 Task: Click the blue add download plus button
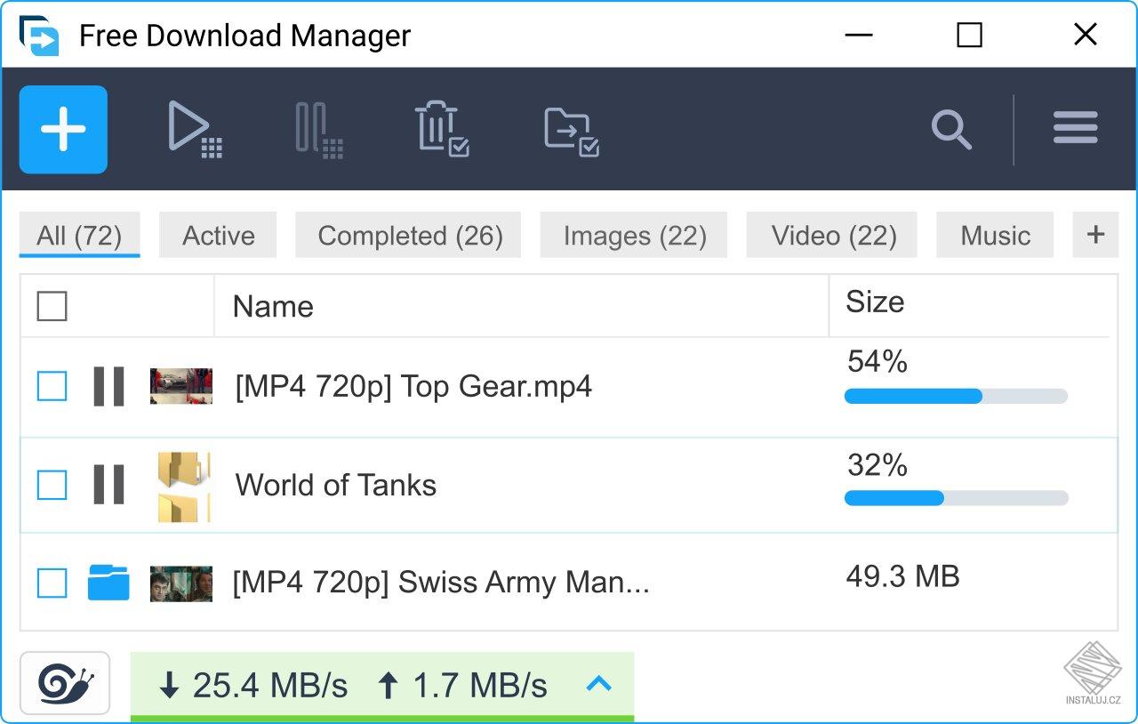(63, 130)
